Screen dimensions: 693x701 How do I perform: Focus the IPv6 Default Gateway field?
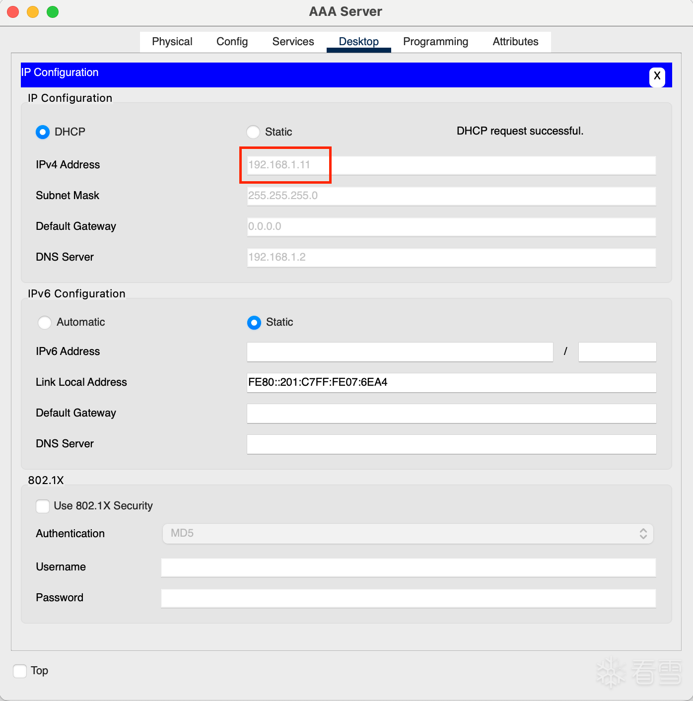(x=452, y=414)
